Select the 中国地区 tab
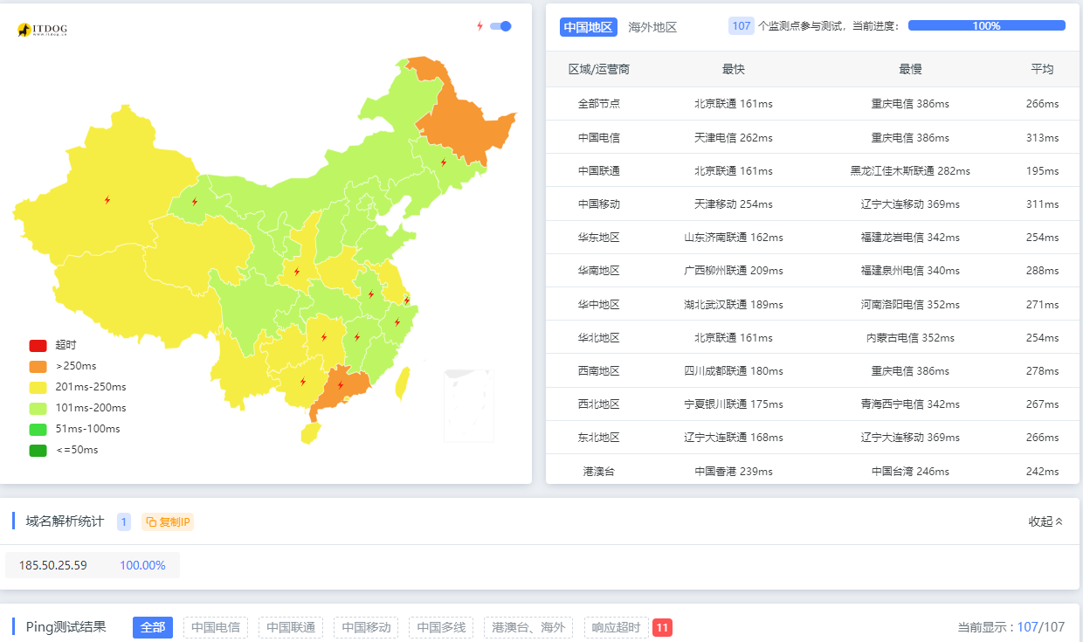The height and width of the screenshot is (642, 1083). coord(588,27)
